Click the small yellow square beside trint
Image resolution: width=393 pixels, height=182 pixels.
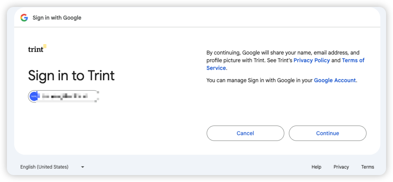pyautogui.click(x=45, y=46)
